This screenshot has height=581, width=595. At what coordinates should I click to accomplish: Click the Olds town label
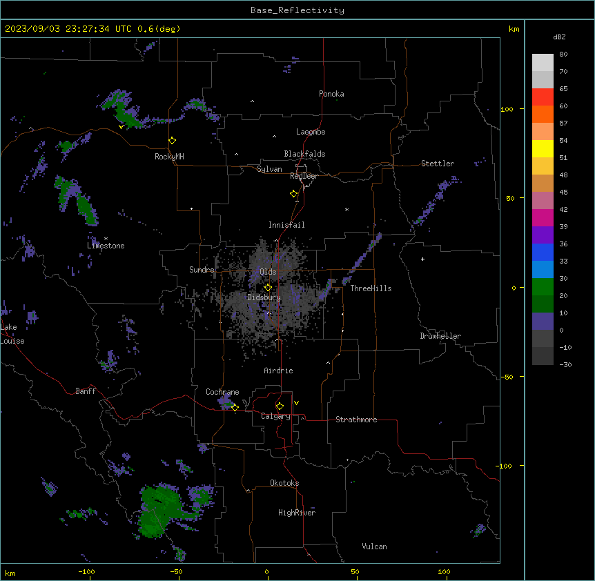(x=268, y=272)
